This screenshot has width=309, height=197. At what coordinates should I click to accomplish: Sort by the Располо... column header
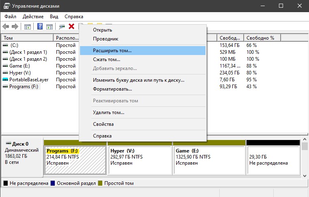coord(66,38)
